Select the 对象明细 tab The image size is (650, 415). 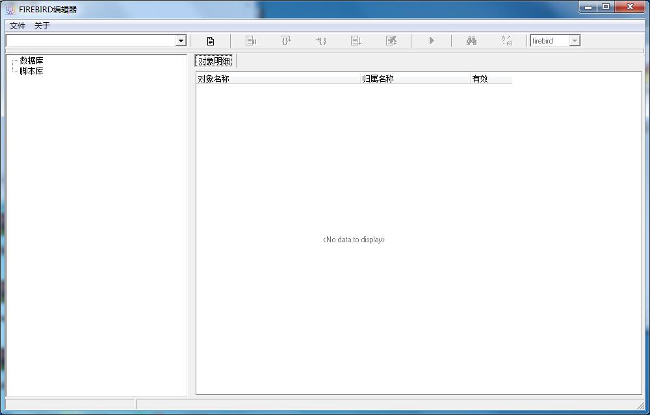coord(214,61)
